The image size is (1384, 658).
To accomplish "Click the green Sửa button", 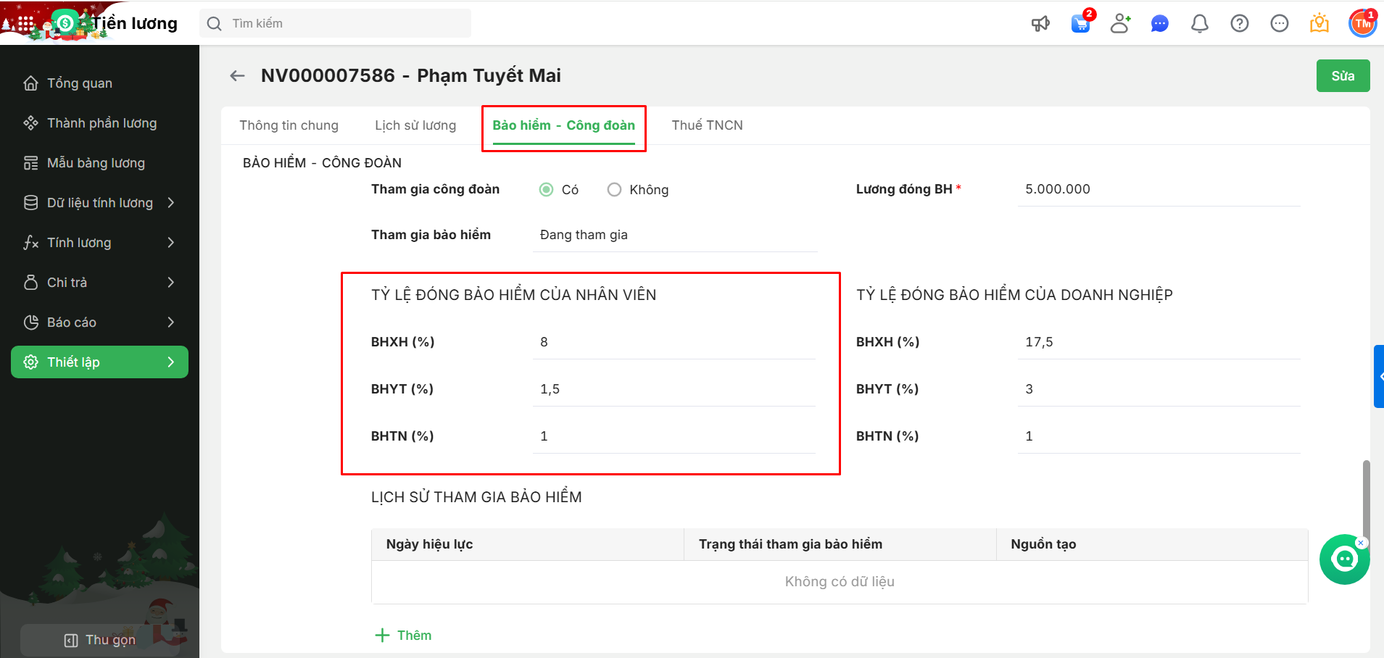I will click(x=1343, y=76).
